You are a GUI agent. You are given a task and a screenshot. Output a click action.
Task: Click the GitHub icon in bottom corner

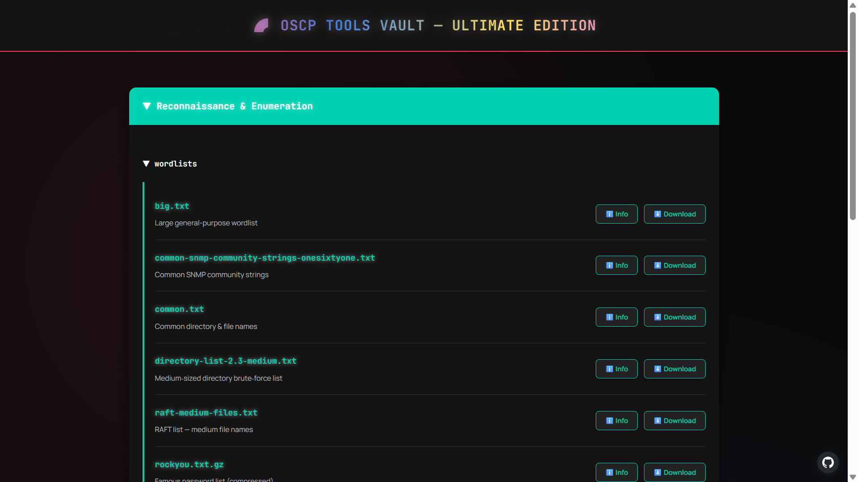coord(828,462)
